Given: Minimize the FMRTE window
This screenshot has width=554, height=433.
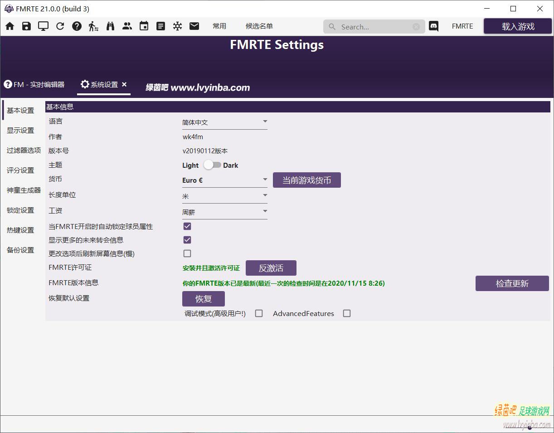Looking at the screenshot, I should click(x=487, y=9).
